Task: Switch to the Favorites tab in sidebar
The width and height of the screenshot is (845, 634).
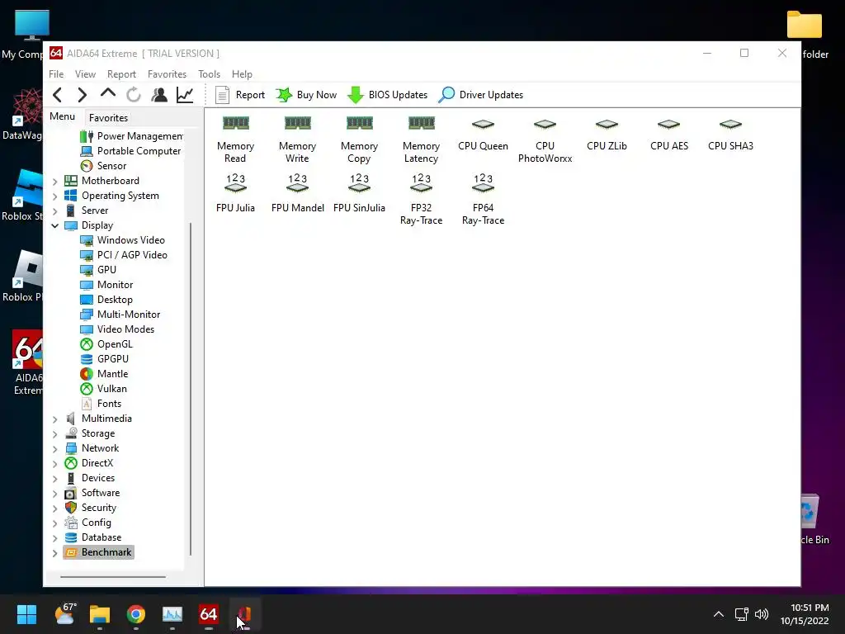Action: pos(108,117)
